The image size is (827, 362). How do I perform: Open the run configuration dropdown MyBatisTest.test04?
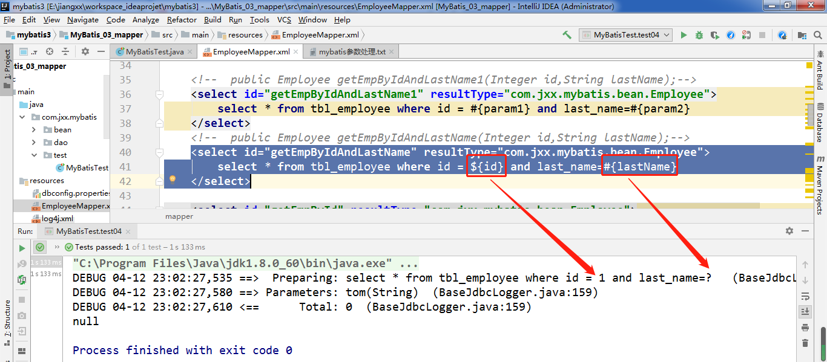point(625,35)
